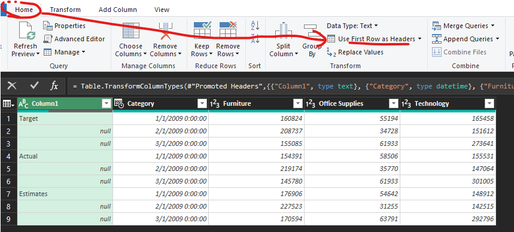Change the Column1 ABC data type icon
Image resolution: width=514 pixels, height=232 pixels.
pyautogui.click(x=23, y=104)
